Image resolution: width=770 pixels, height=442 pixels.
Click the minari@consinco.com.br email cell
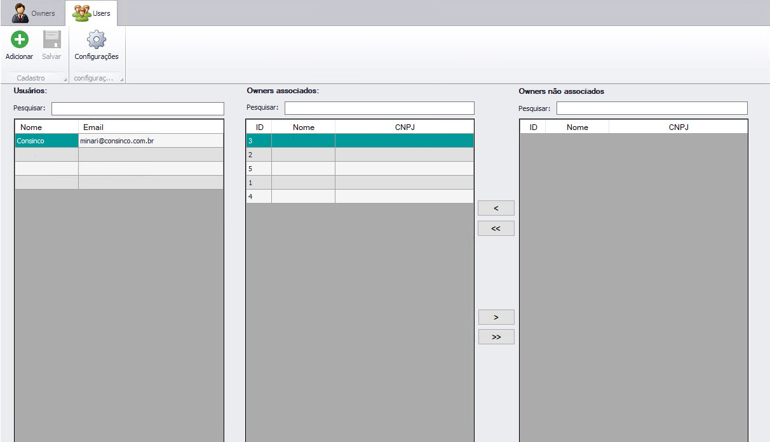tap(151, 141)
